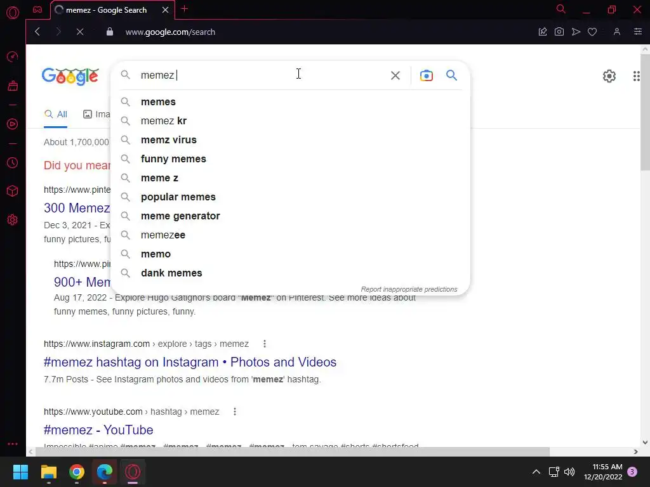Open GX Control speedometer sidebar icon
650x487 pixels.
(13, 56)
